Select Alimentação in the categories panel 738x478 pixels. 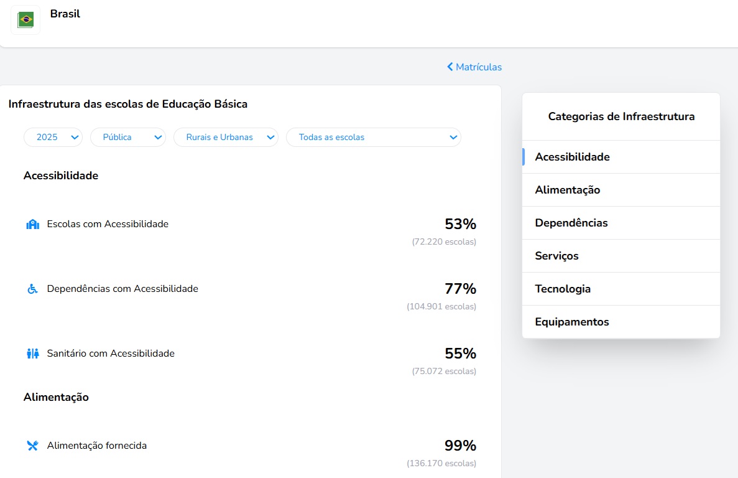567,190
